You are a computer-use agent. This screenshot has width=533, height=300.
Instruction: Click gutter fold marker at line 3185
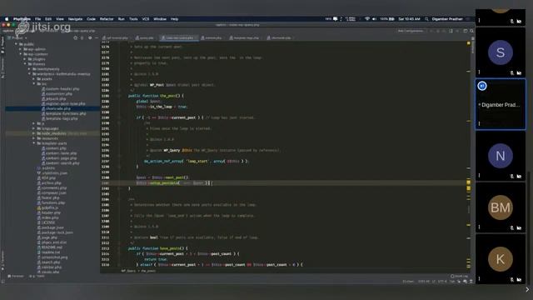pos(119,96)
